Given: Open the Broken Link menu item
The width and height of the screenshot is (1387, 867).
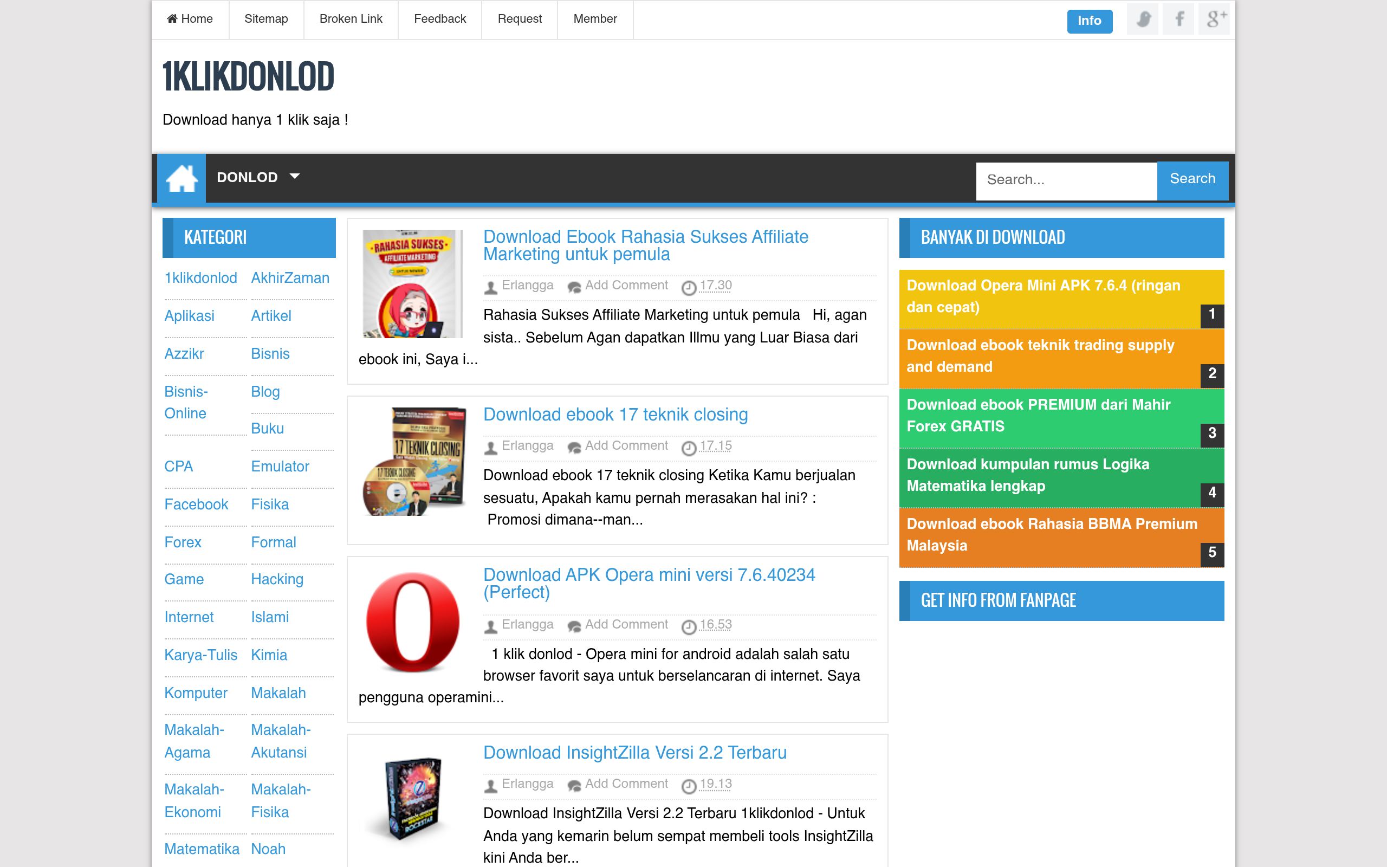Looking at the screenshot, I should pos(351,19).
